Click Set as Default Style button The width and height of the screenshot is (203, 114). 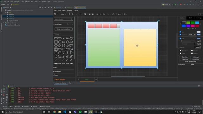click(x=190, y=61)
